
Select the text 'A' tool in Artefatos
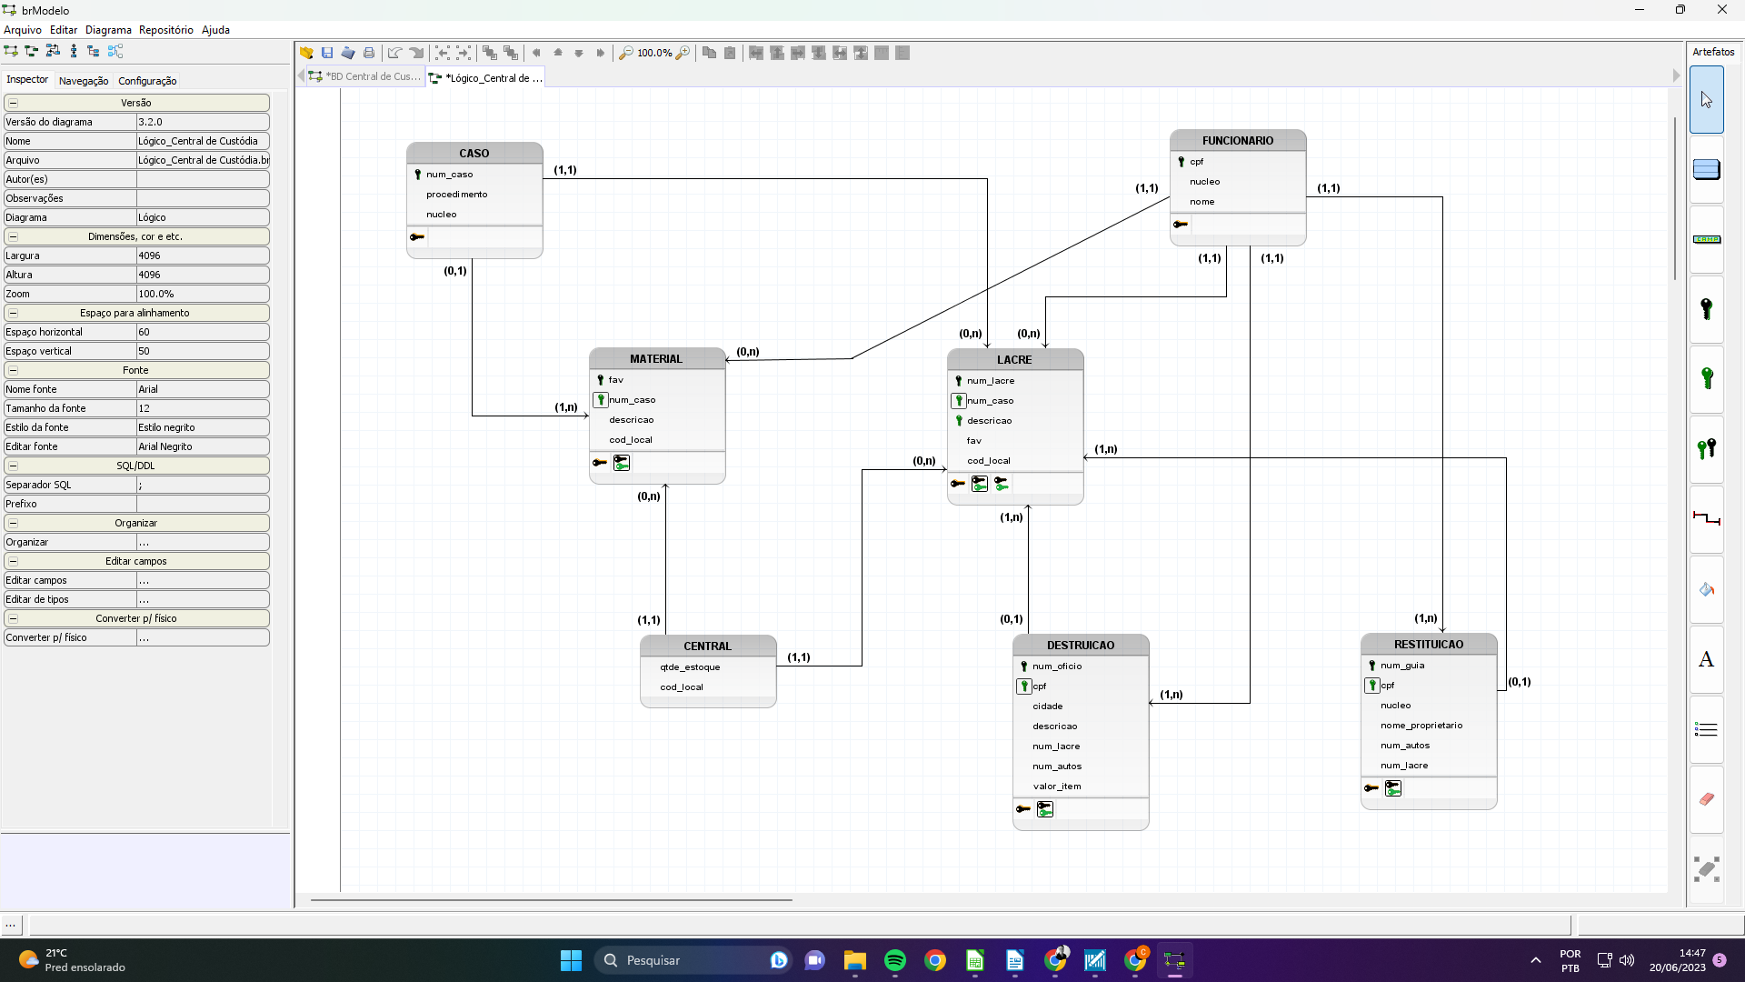pos(1706,659)
